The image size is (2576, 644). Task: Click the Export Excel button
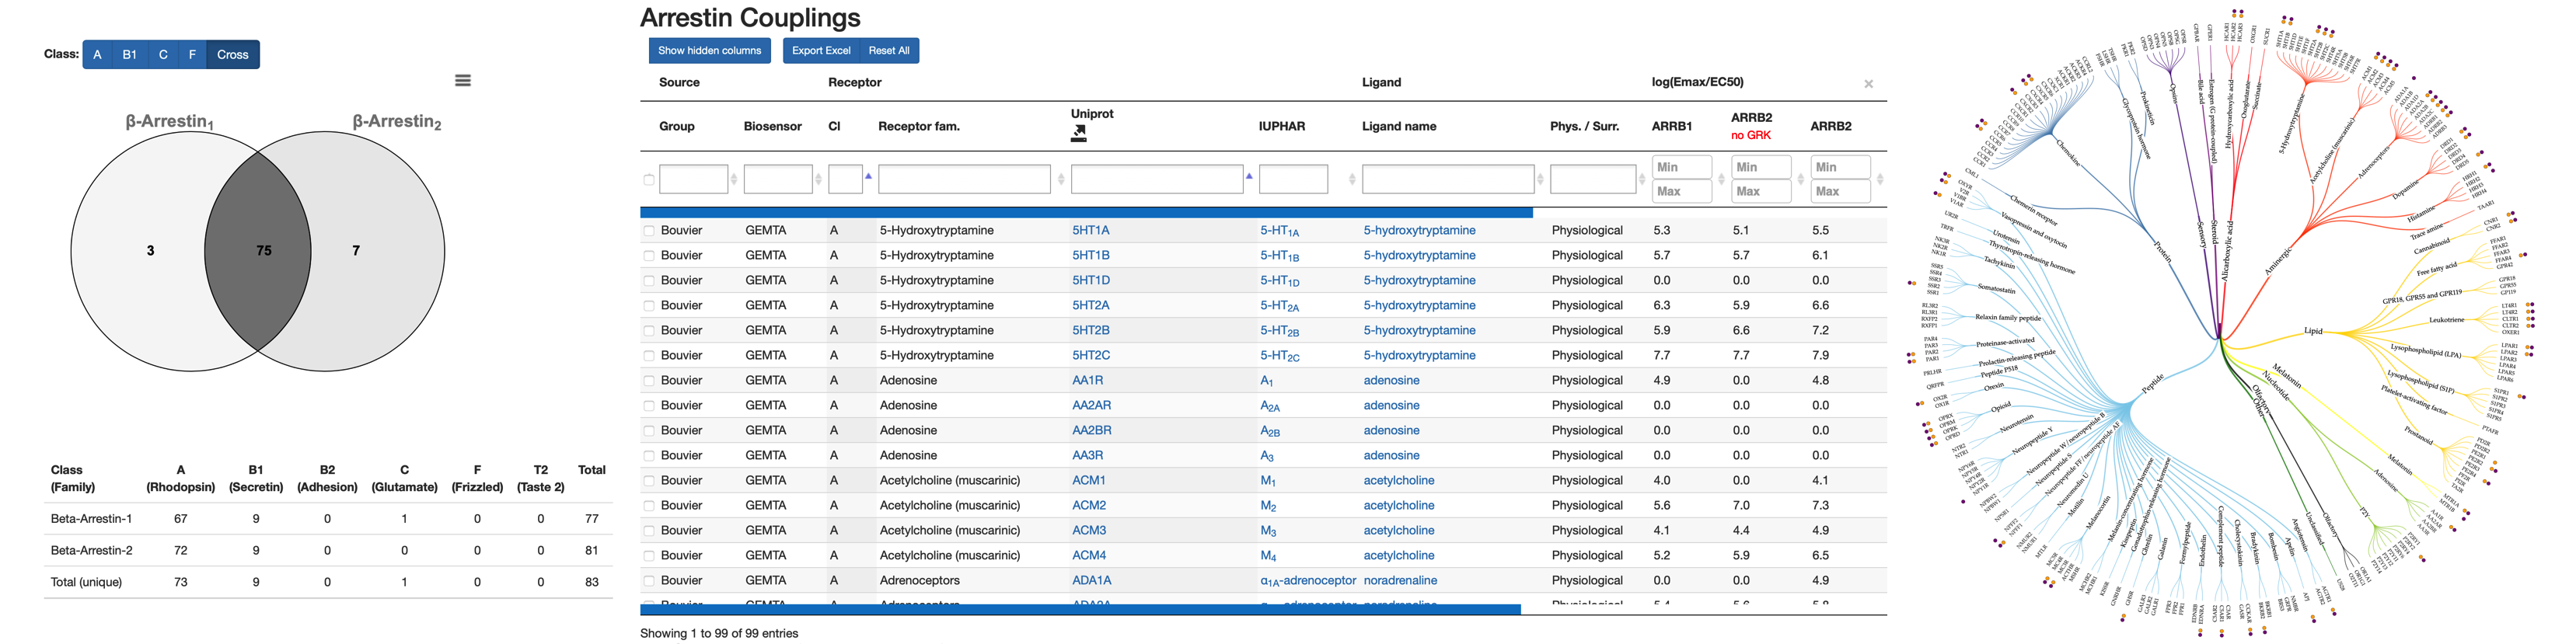[820, 51]
